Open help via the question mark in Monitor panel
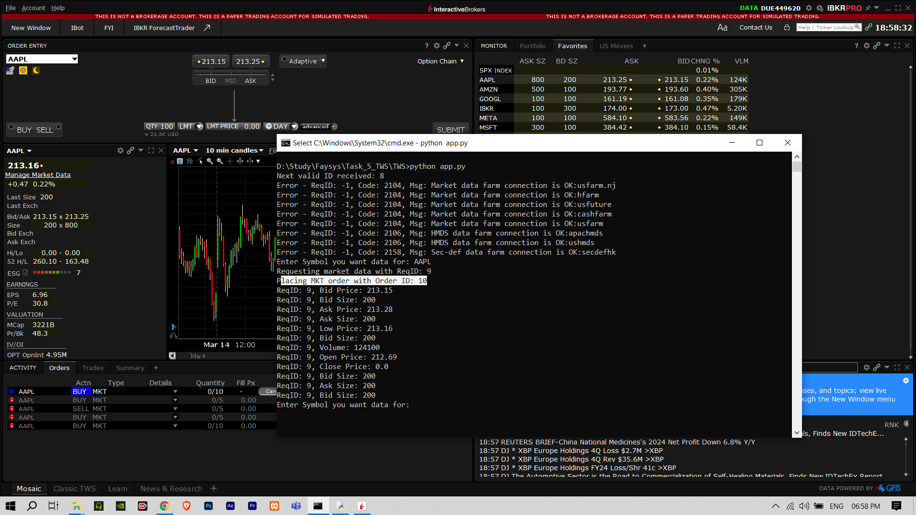This screenshot has width=916, height=515. (x=856, y=45)
